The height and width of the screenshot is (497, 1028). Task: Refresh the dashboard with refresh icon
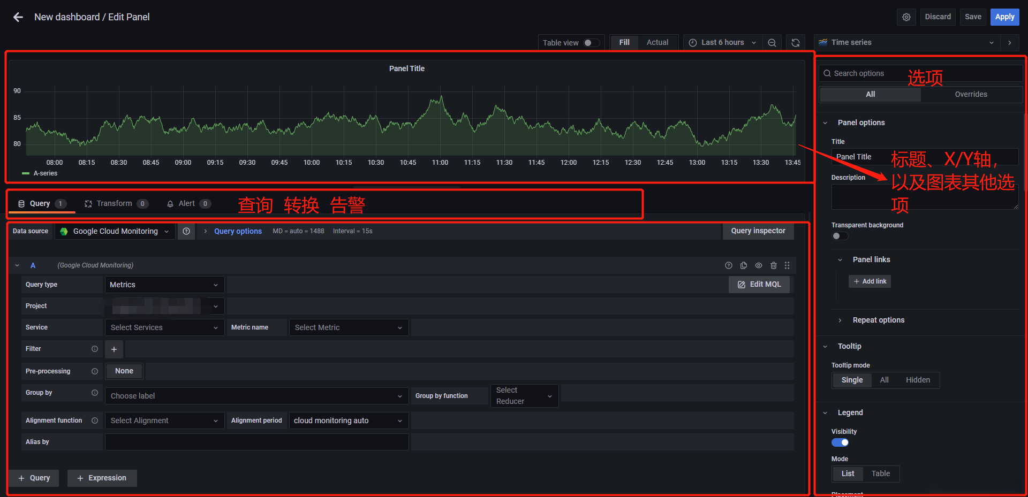[796, 43]
